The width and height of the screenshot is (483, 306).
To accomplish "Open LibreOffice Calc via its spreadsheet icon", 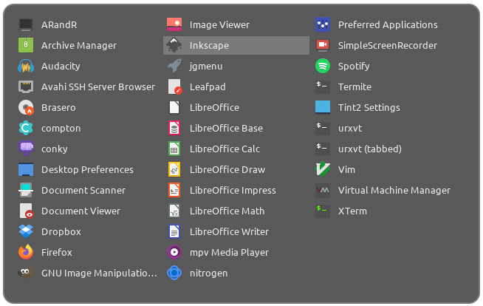I will coord(174,149).
